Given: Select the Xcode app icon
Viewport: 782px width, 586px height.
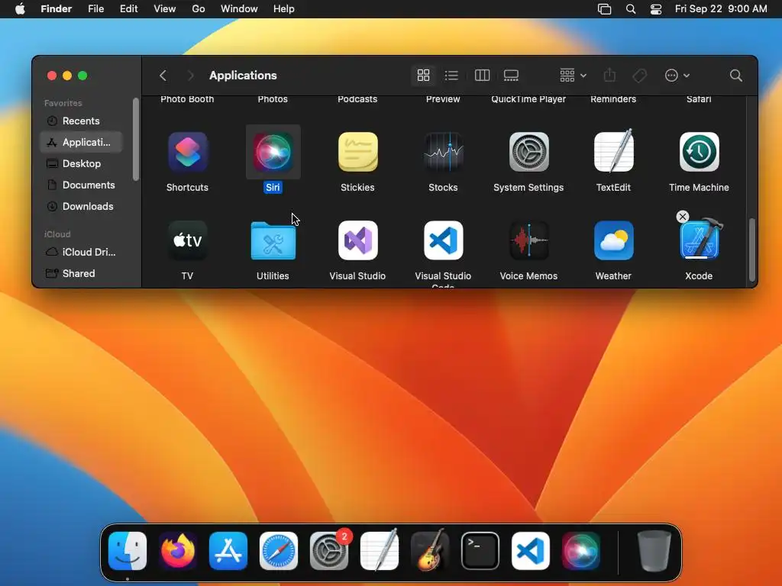Looking at the screenshot, I should click(x=700, y=239).
